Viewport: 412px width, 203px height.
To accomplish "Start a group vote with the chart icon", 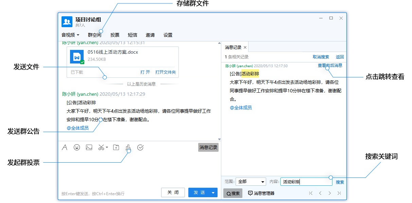I will coord(128,147).
